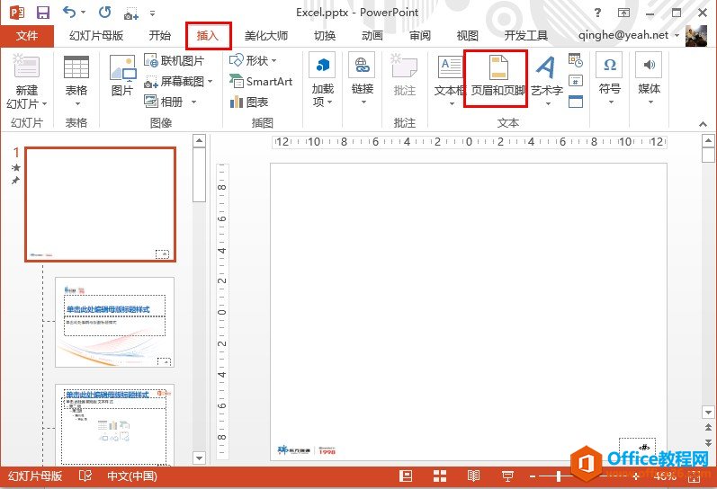The width and height of the screenshot is (717, 489).
Task: Click language indicator 中文(中国)
Action: (132, 476)
